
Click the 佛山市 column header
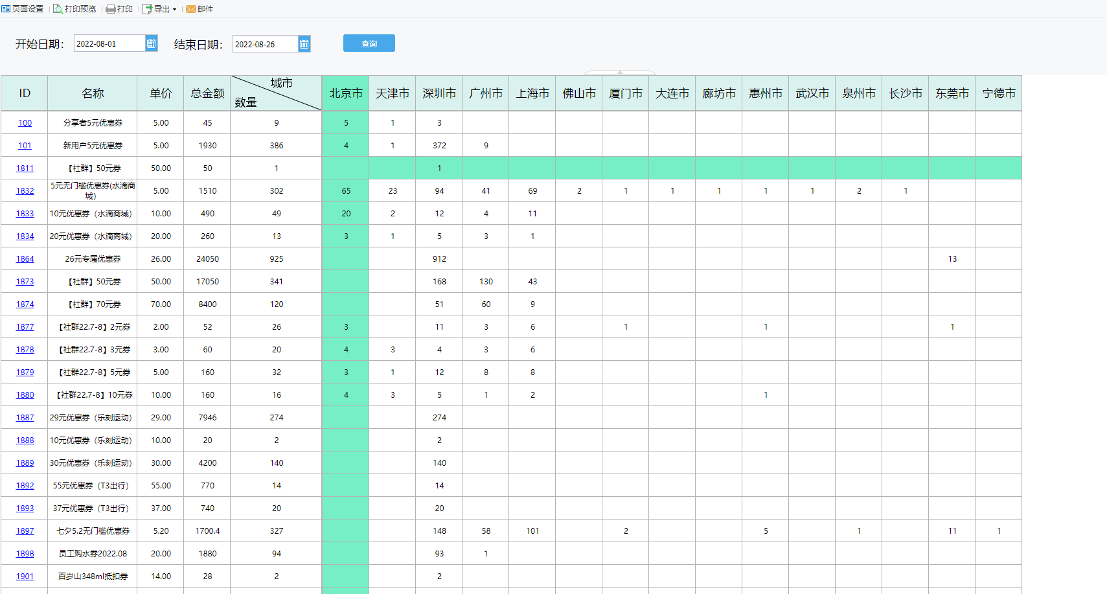pyautogui.click(x=579, y=93)
